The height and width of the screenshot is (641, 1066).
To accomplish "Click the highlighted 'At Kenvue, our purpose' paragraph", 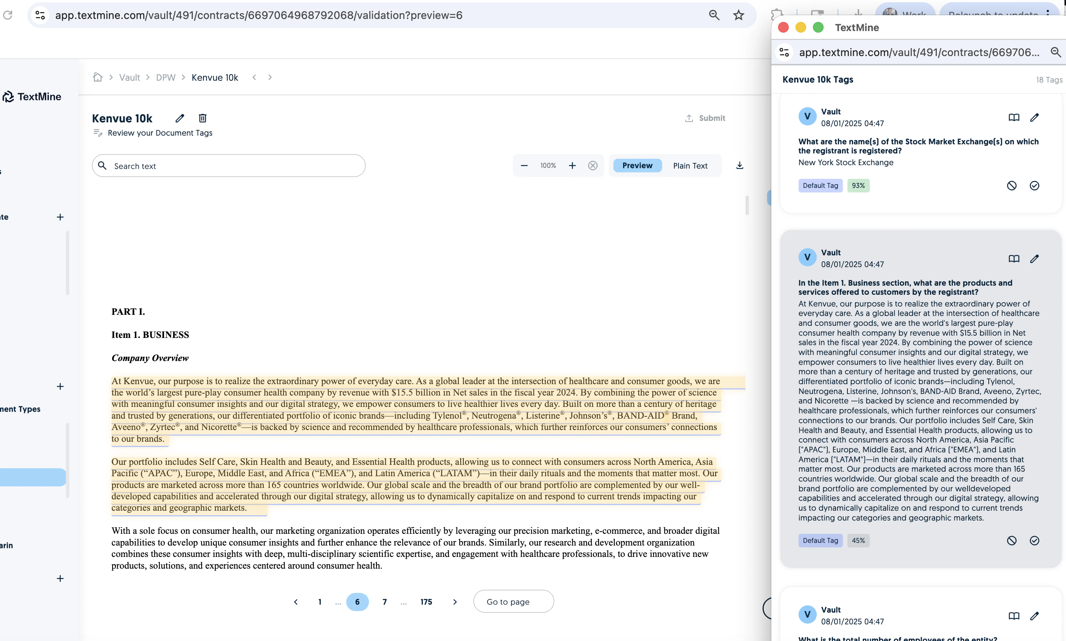I will [x=416, y=410].
